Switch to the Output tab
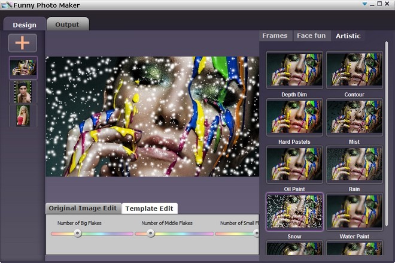The width and height of the screenshot is (395, 263). click(68, 25)
